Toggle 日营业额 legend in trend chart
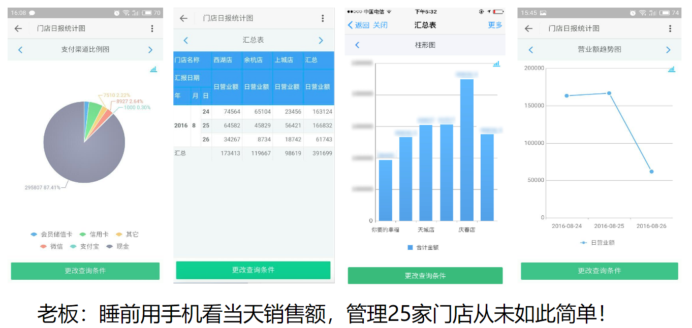Viewport: 692px width, 328px height. pyautogui.click(x=597, y=243)
